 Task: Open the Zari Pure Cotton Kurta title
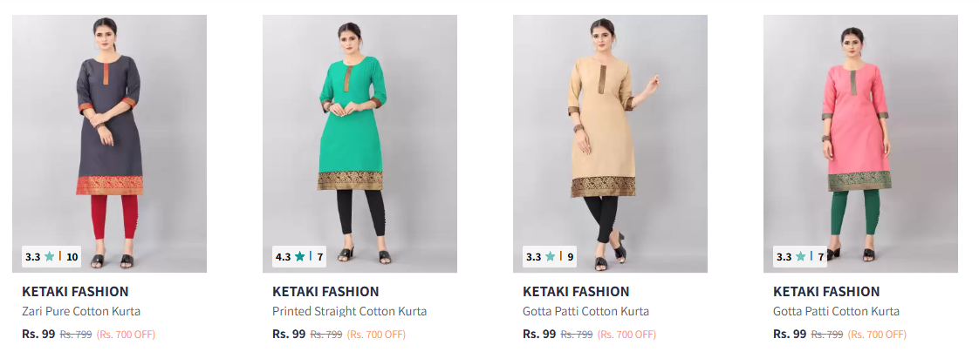(x=81, y=312)
